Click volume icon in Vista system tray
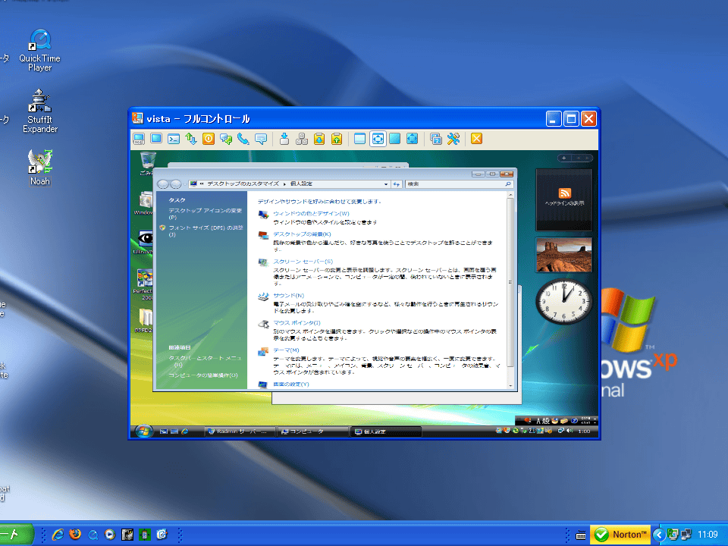The image size is (728, 546). pyautogui.click(x=570, y=431)
